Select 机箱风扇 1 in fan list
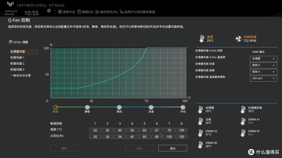Screen dimensions: 282x158 point(17,57)
